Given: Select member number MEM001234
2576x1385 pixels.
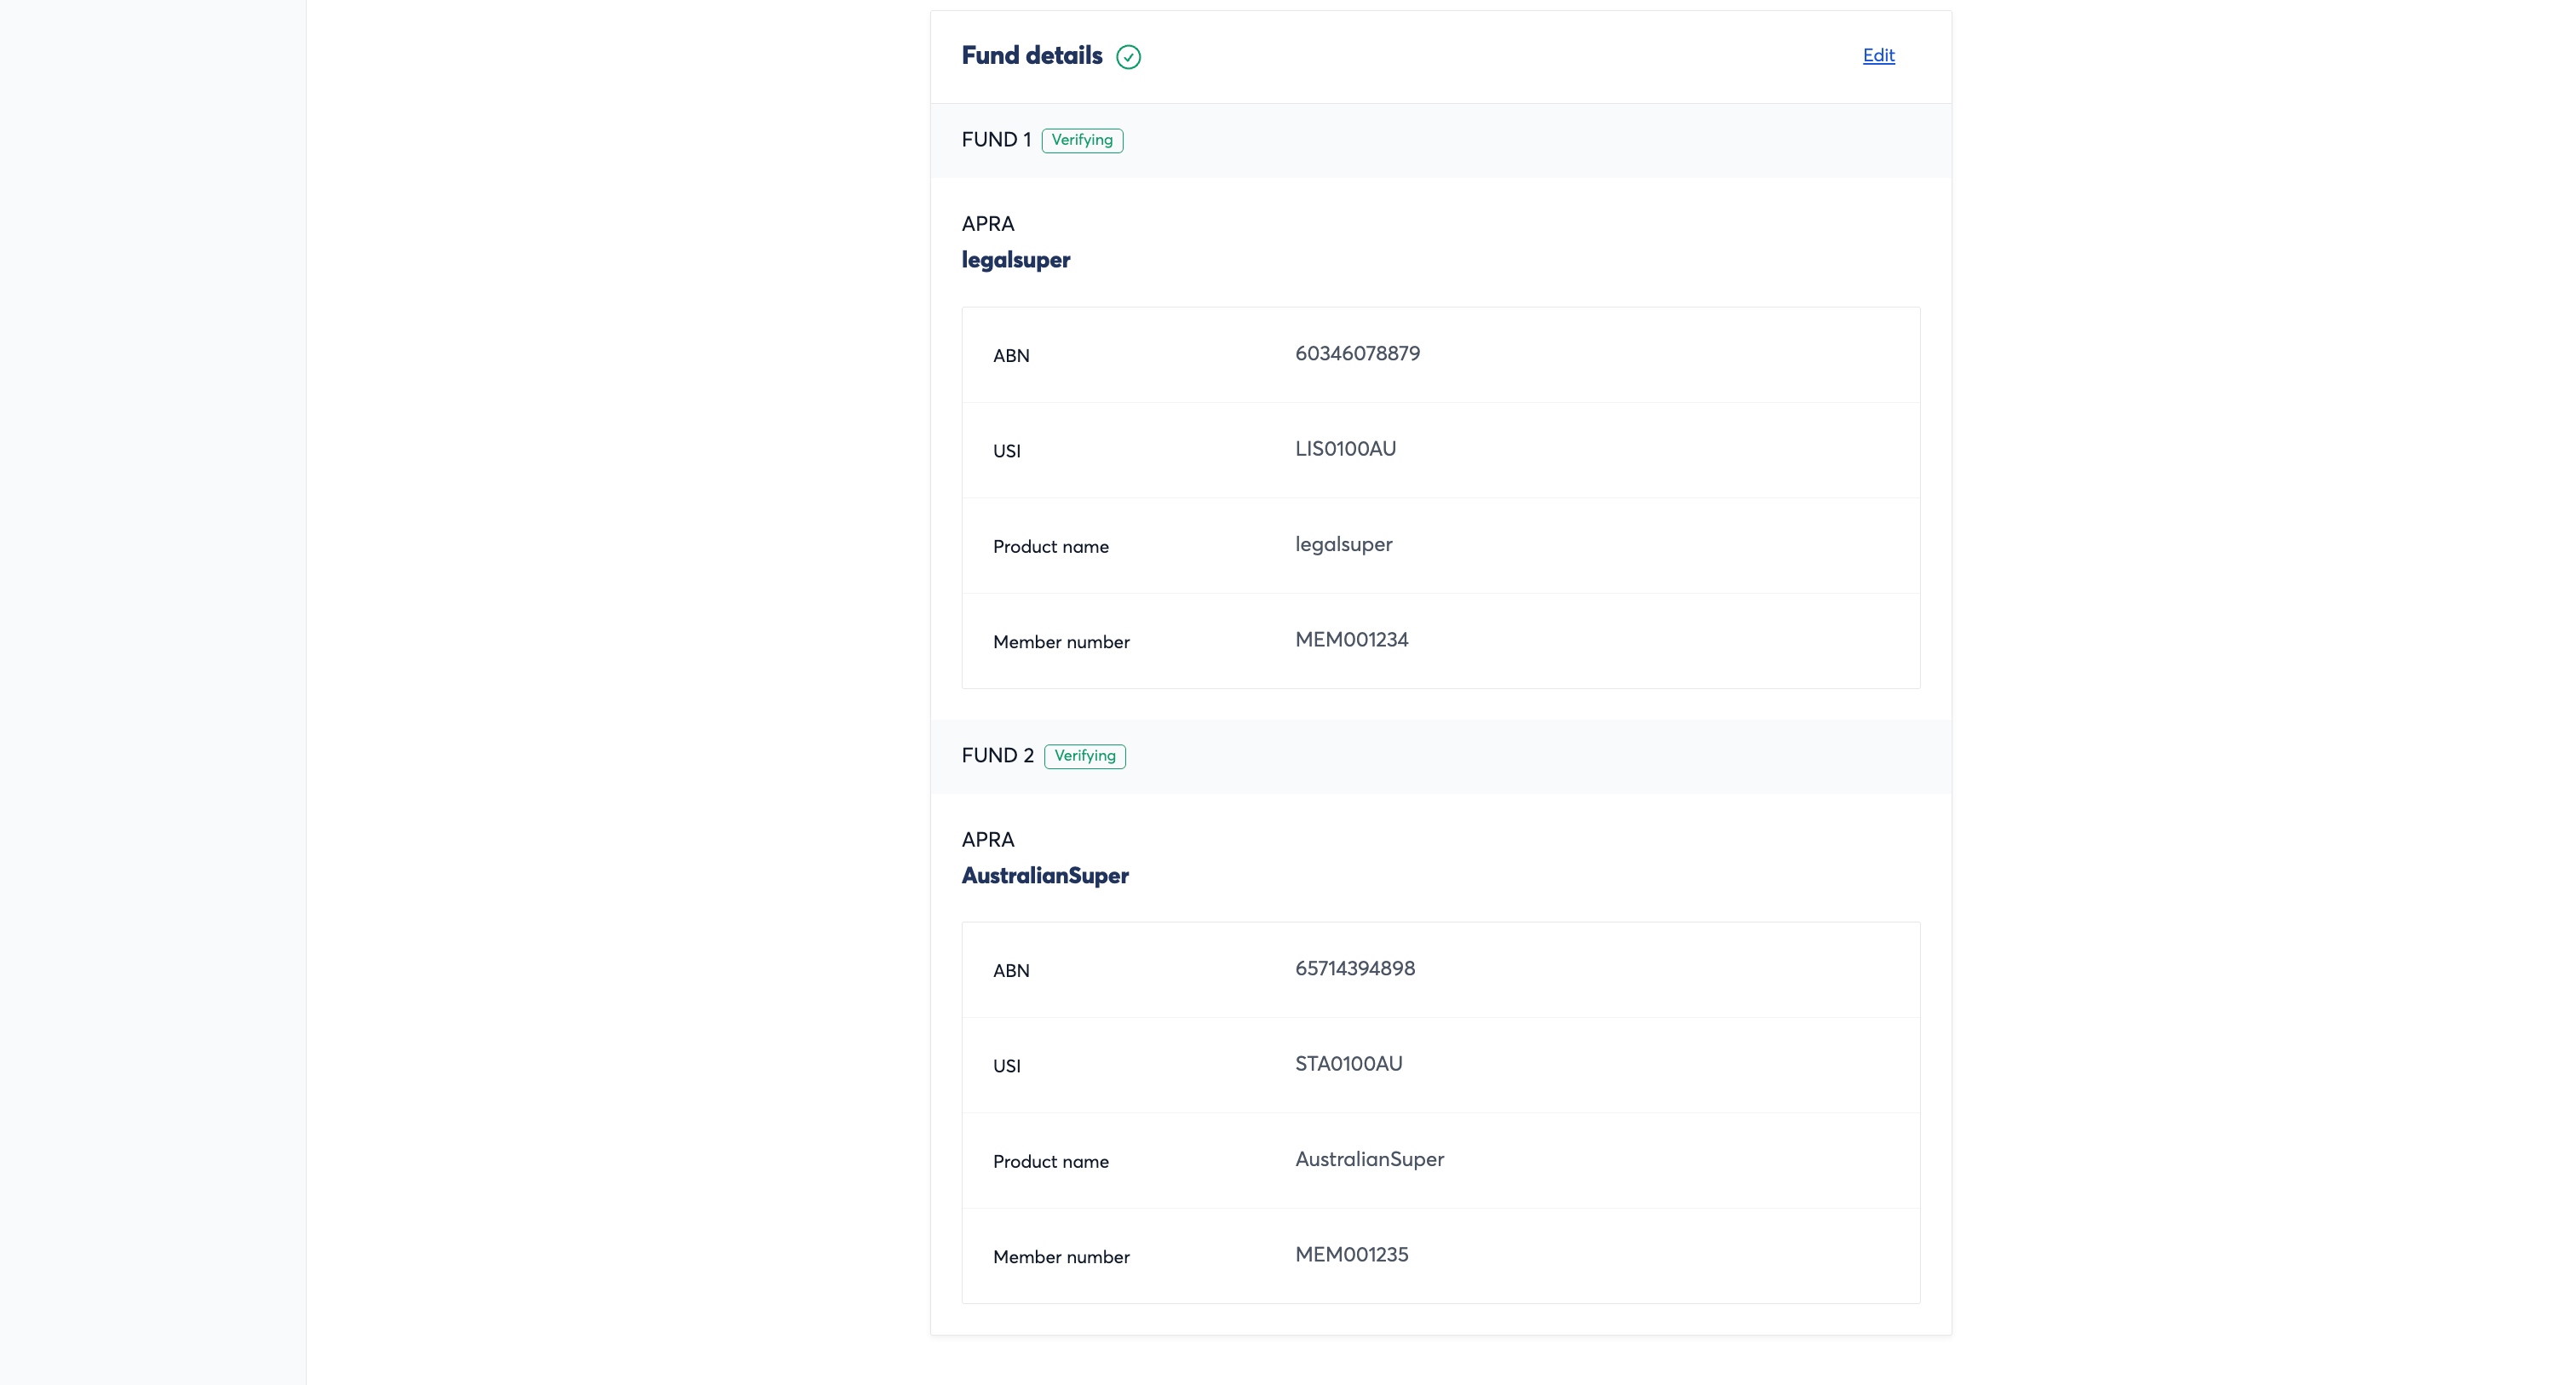Looking at the screenshot, I should (x=1351, y=640).
